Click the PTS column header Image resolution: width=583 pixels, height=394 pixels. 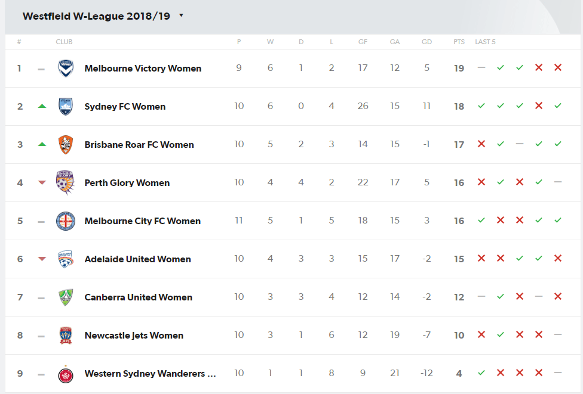point(459,42)
